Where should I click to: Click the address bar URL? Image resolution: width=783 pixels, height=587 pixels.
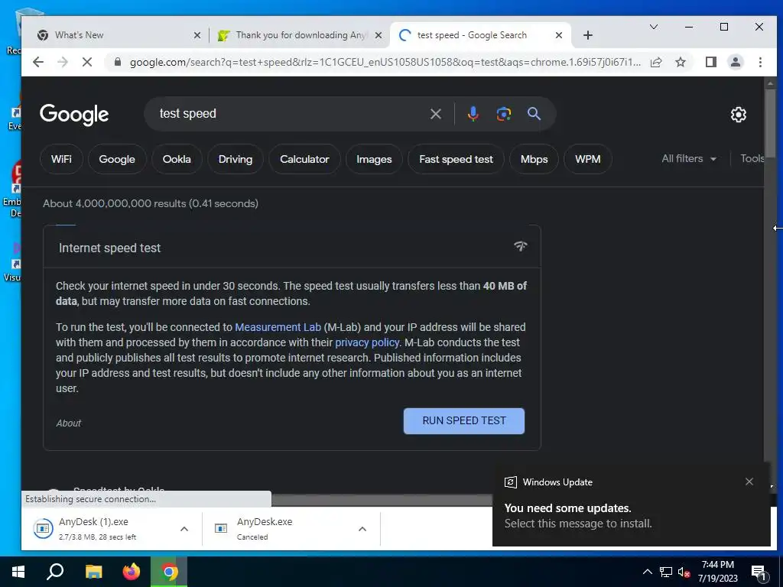(385, 62)
